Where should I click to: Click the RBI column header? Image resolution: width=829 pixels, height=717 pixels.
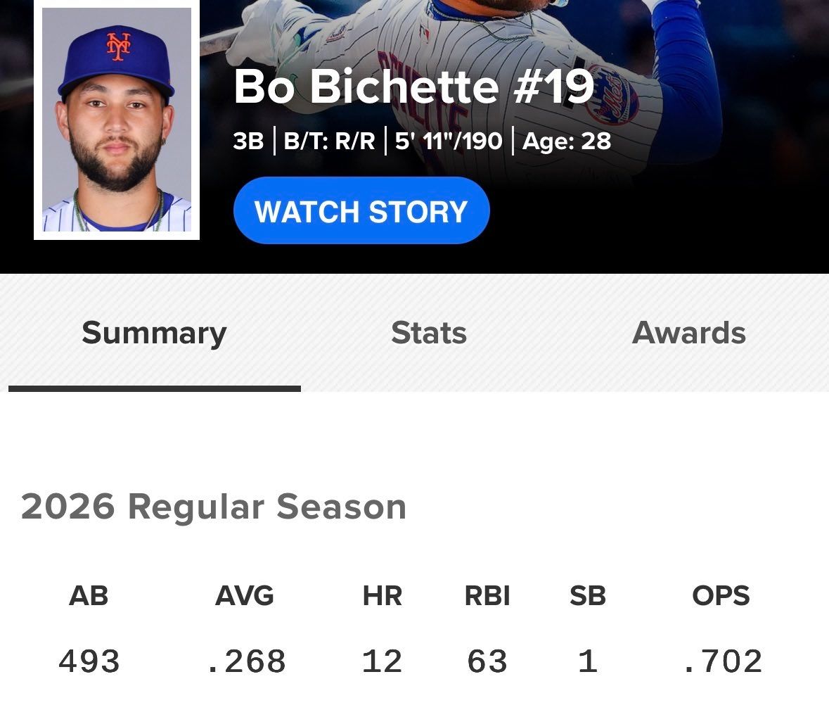point(487,596)
